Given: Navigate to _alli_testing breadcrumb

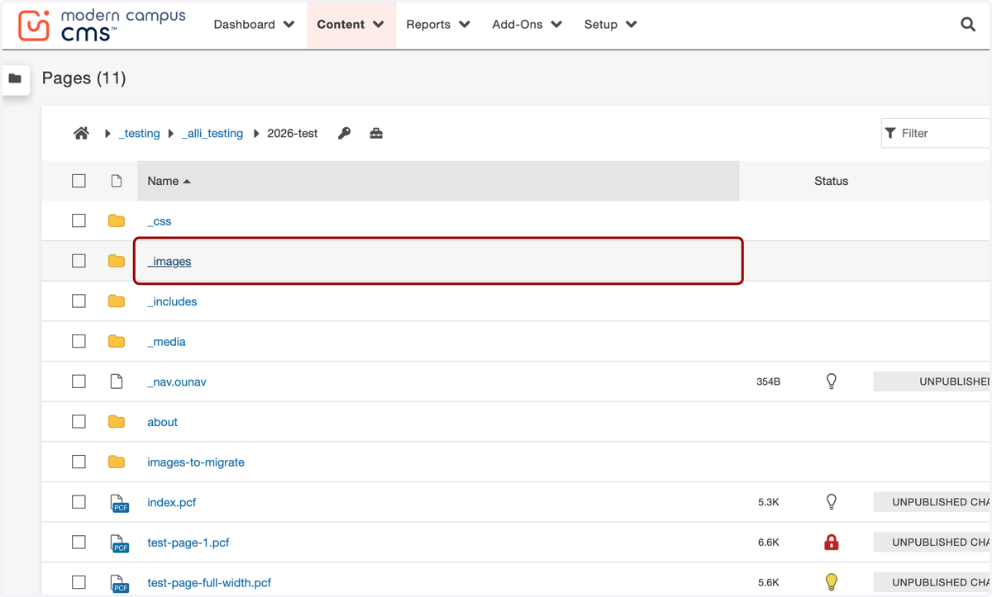Looking at the screenshot, I should [x=212, y=133].
